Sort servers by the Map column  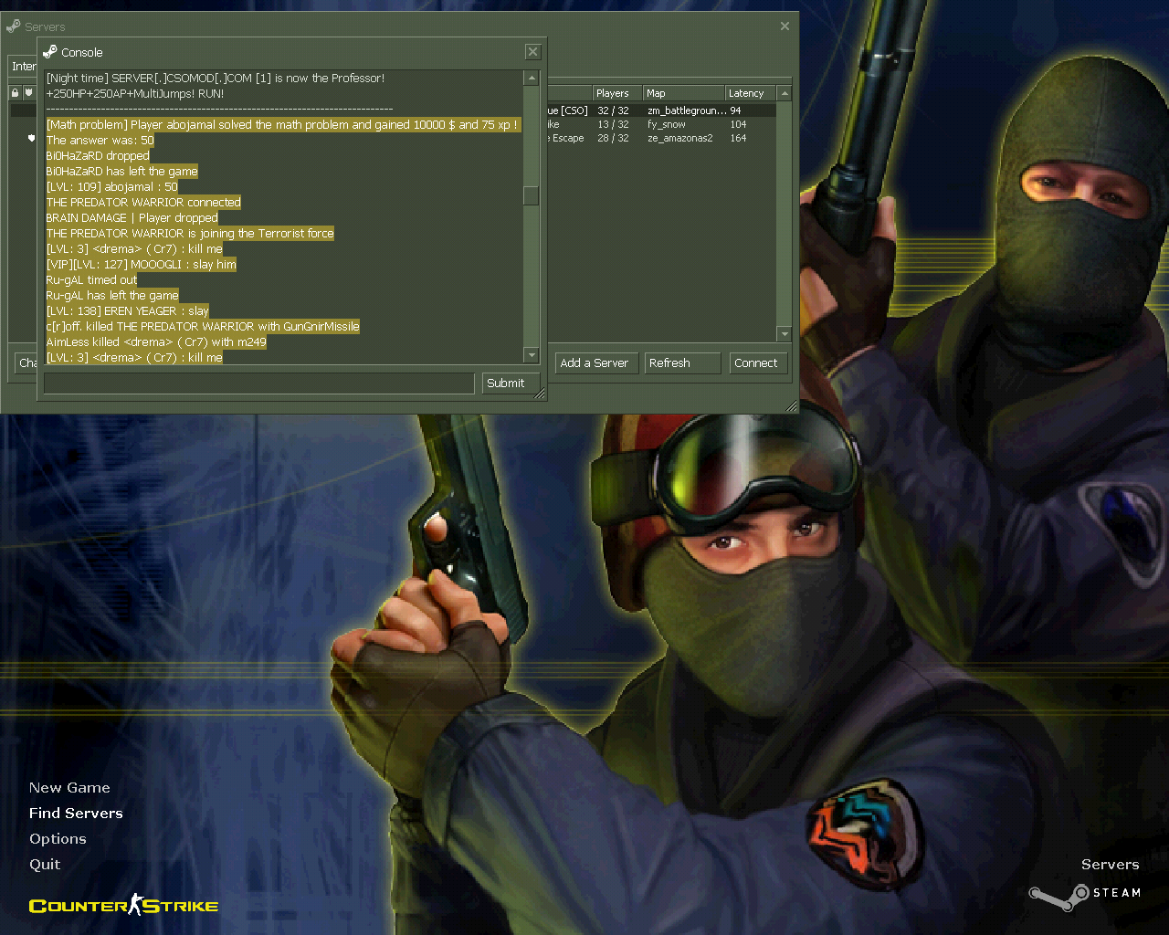[x=682, y=93]
